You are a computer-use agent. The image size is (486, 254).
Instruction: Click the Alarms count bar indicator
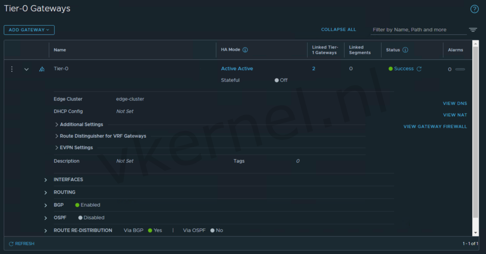tap(460, 69)
